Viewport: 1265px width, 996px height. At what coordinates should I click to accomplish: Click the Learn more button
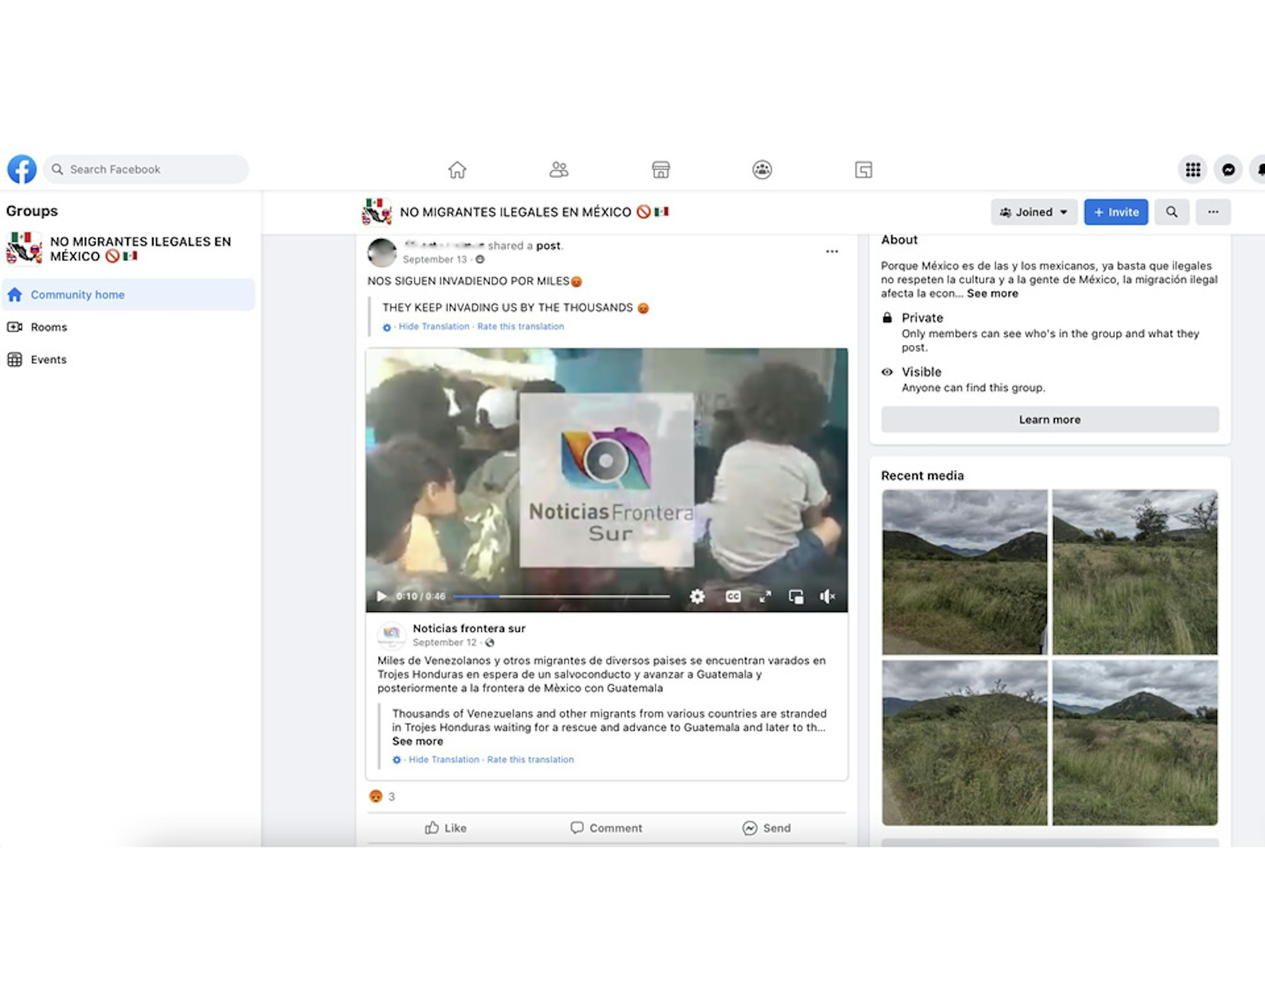tap(1049, 419)
